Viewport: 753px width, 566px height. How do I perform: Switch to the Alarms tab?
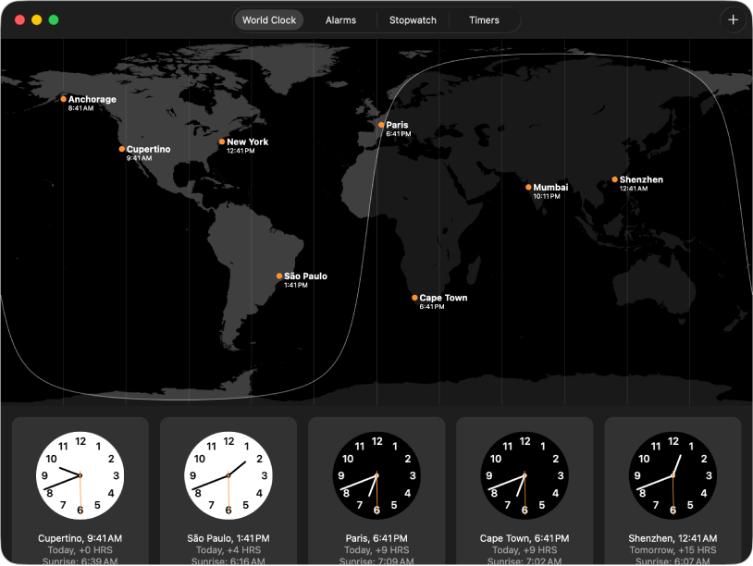[x=340, y=20]
